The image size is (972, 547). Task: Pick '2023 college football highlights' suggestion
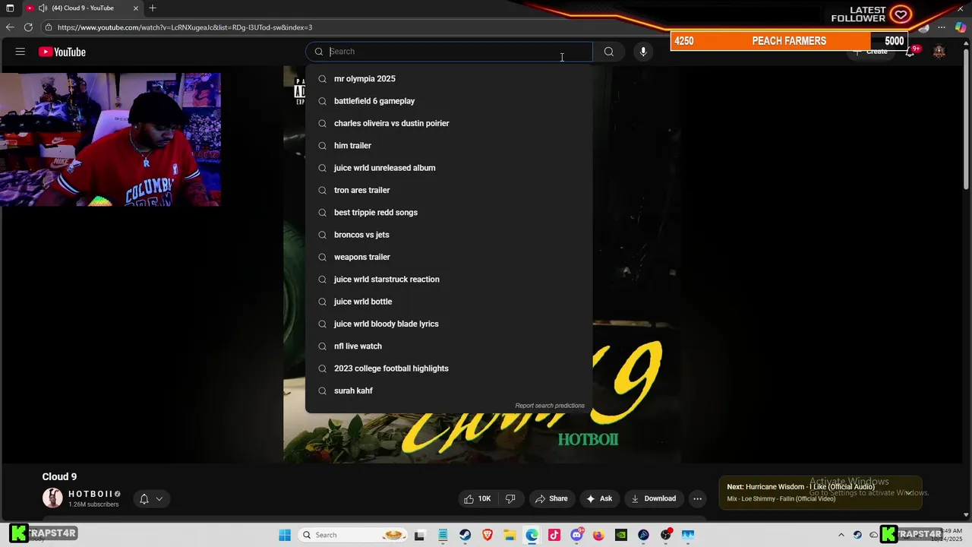[449, 368]
